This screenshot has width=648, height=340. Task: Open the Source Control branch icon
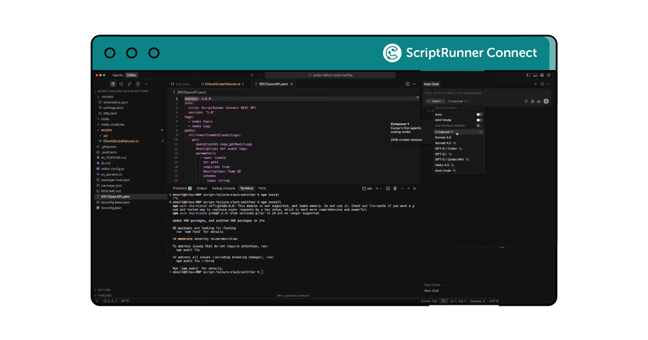pos(130,84)
